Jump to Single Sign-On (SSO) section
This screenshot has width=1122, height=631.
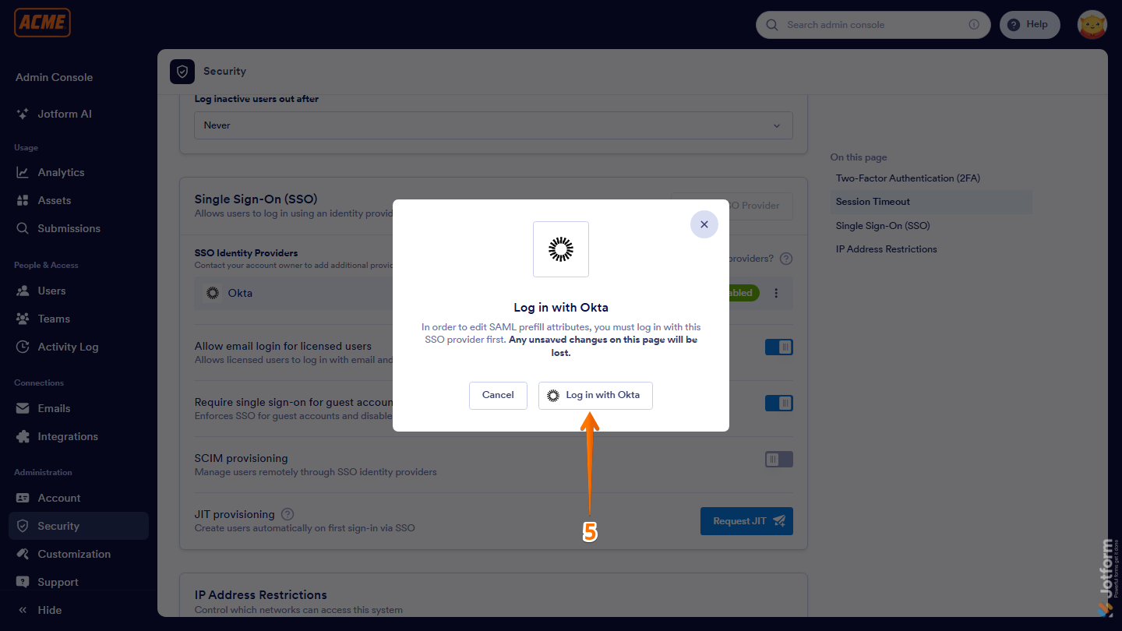tap(883, 226)
